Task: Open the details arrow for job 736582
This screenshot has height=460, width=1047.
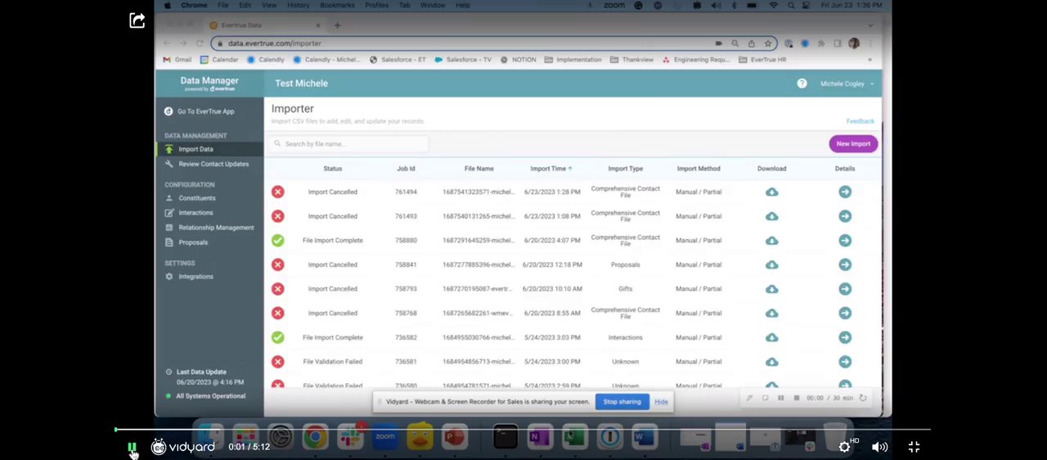Action: coord(845,337)
